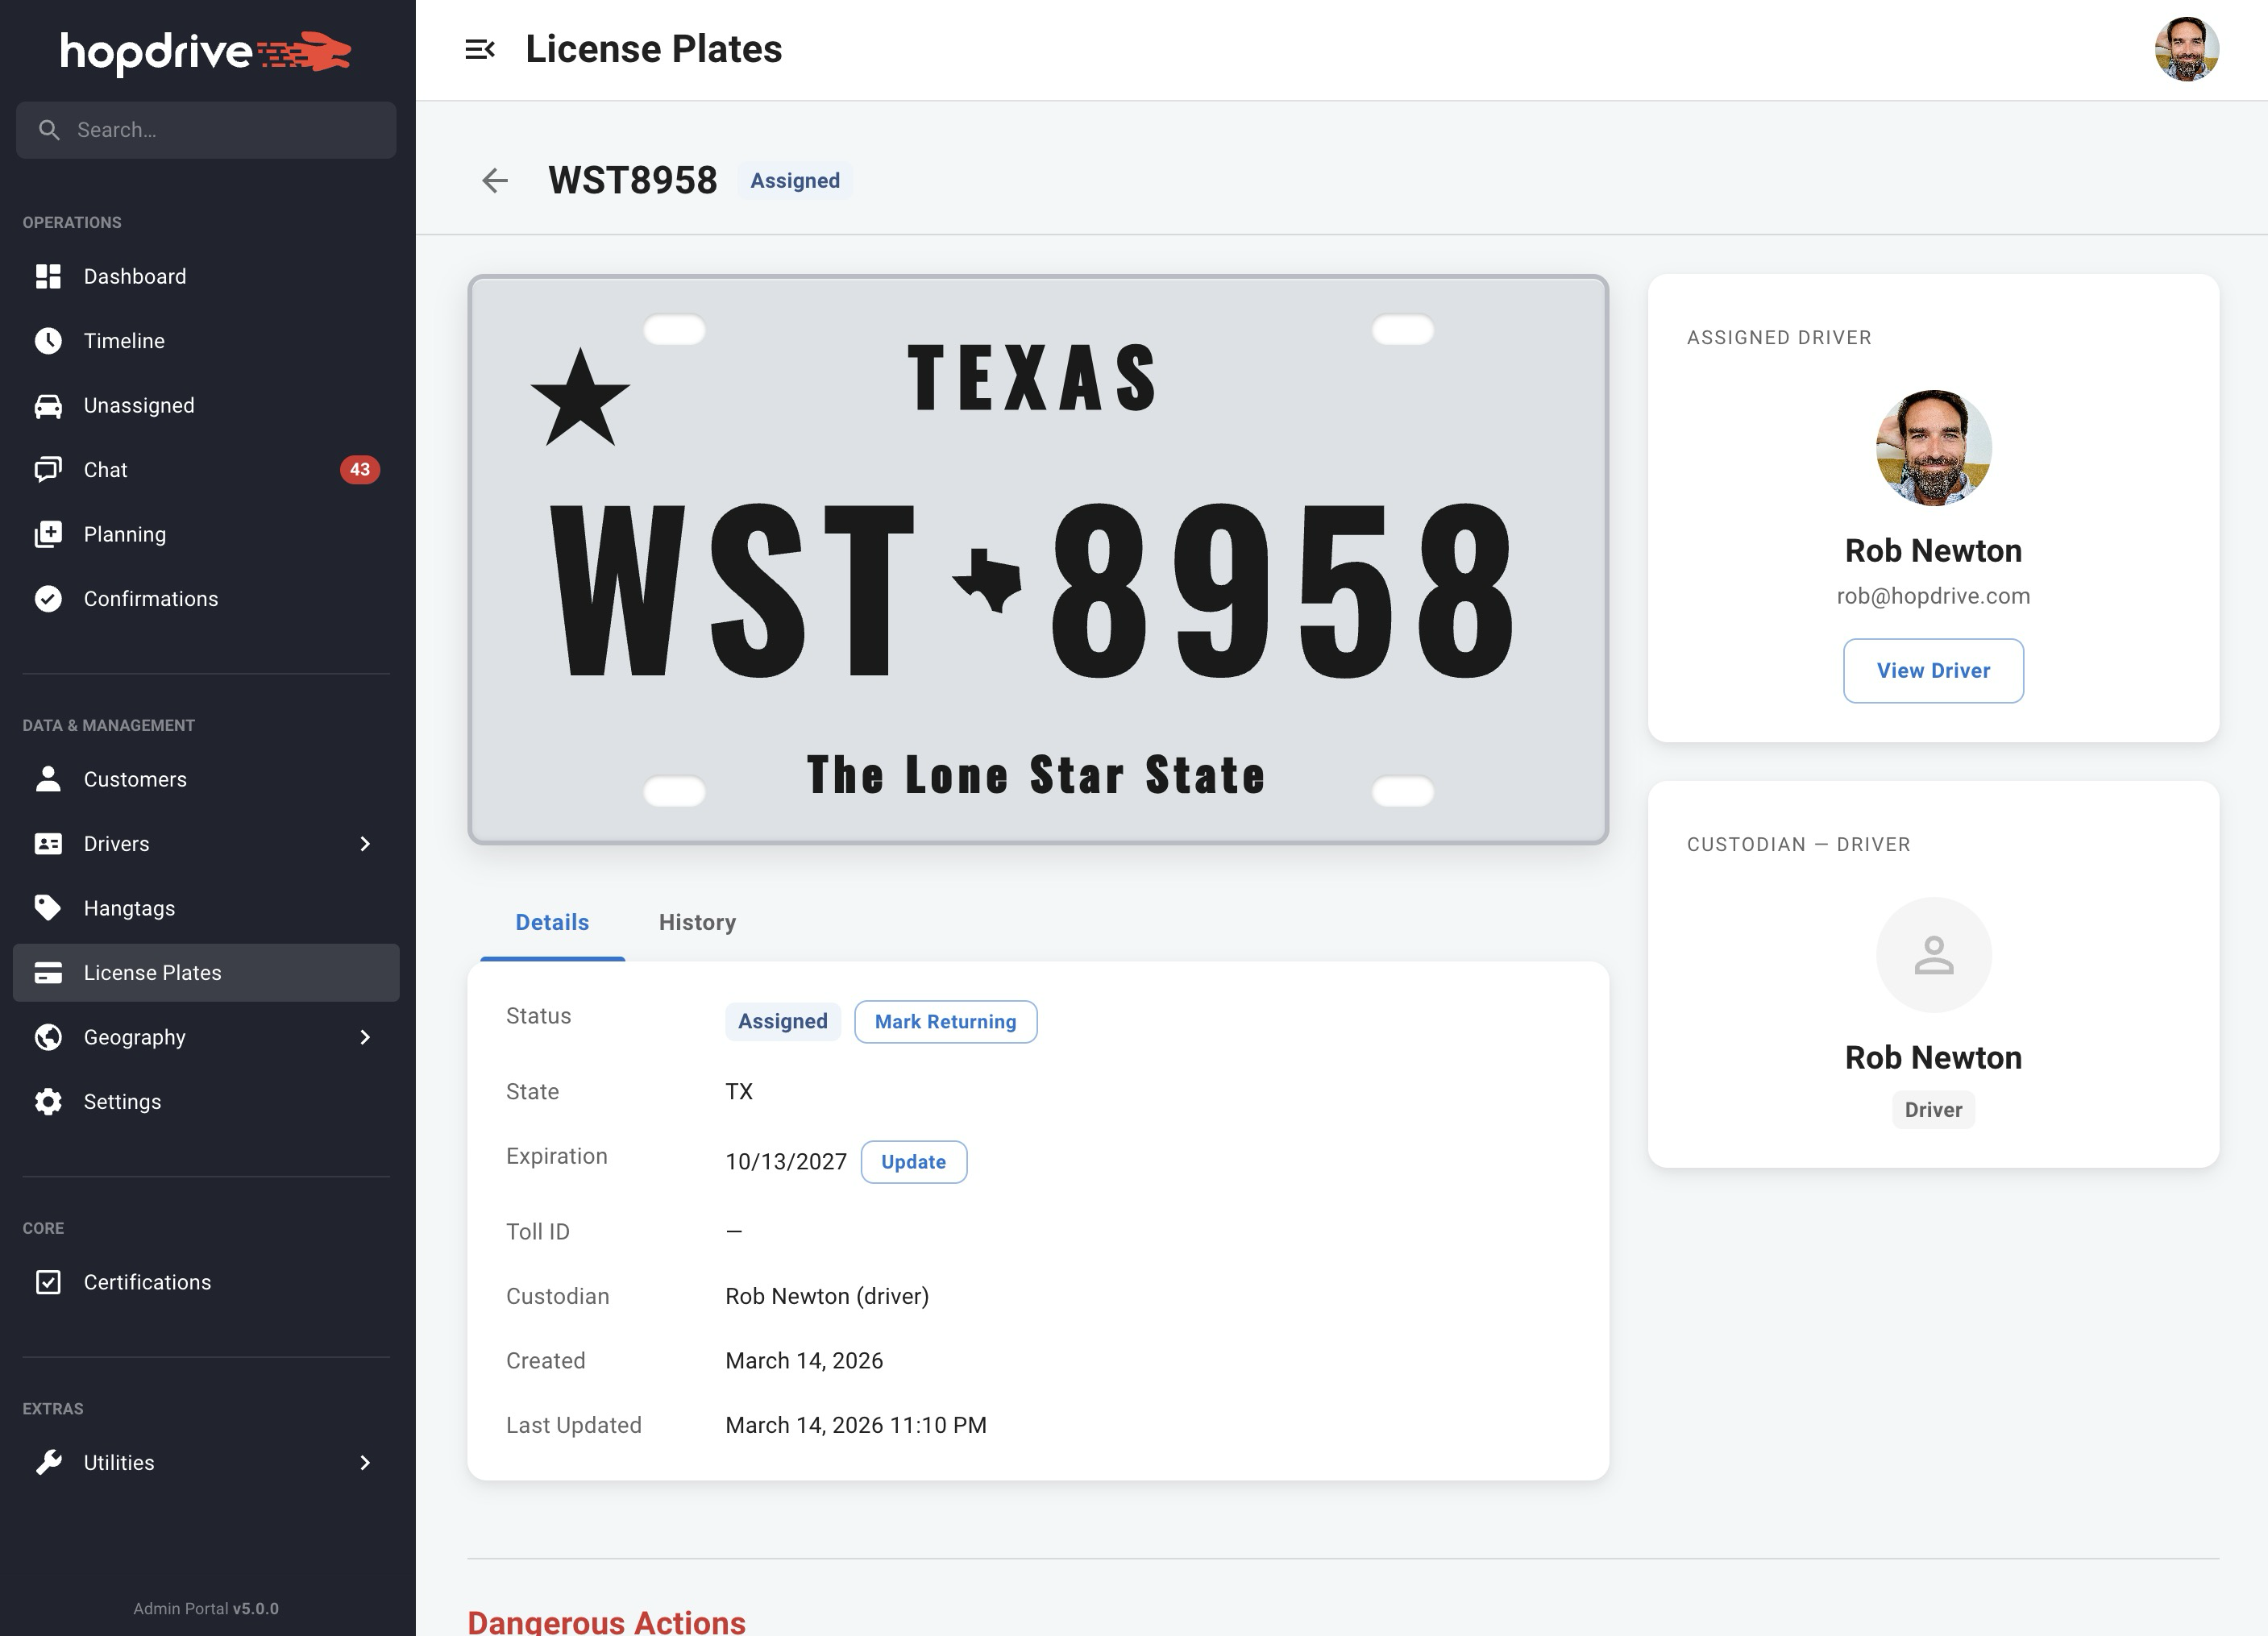Click the Mark Returning button
Viewport: 2268px width, 1636px height.
point(945,1021)
